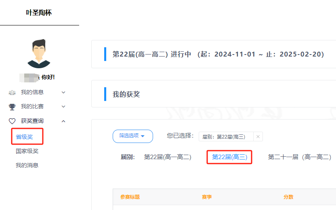This screenshot has height=210, width=336.
Task: Select 第二十一届（高一高二）filter option
Action: (x=300, y=157)
